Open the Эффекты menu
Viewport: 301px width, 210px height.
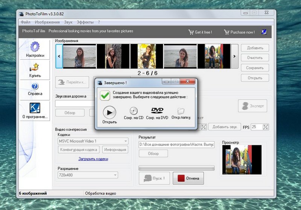[85, 22]
